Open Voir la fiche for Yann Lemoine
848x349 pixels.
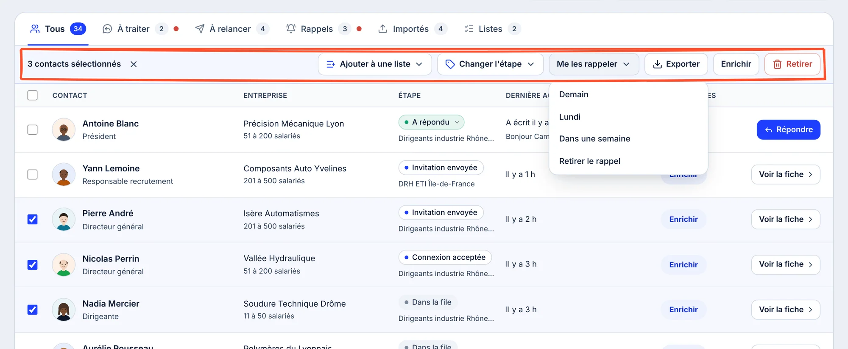786,174
